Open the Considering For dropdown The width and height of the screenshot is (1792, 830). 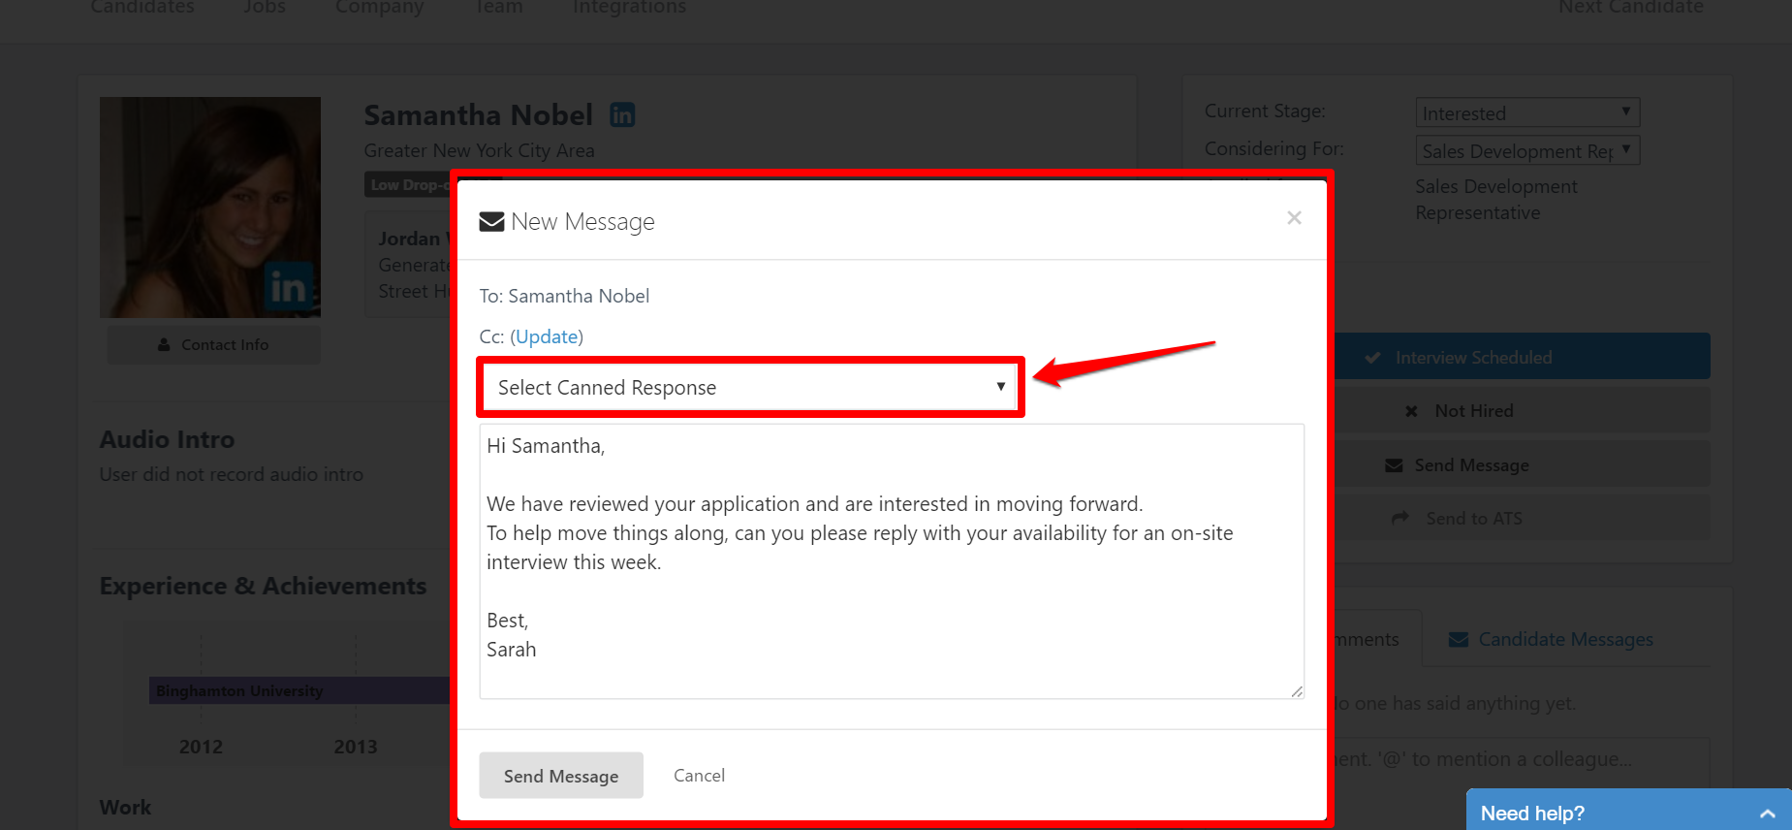[x=1526, y=151]
